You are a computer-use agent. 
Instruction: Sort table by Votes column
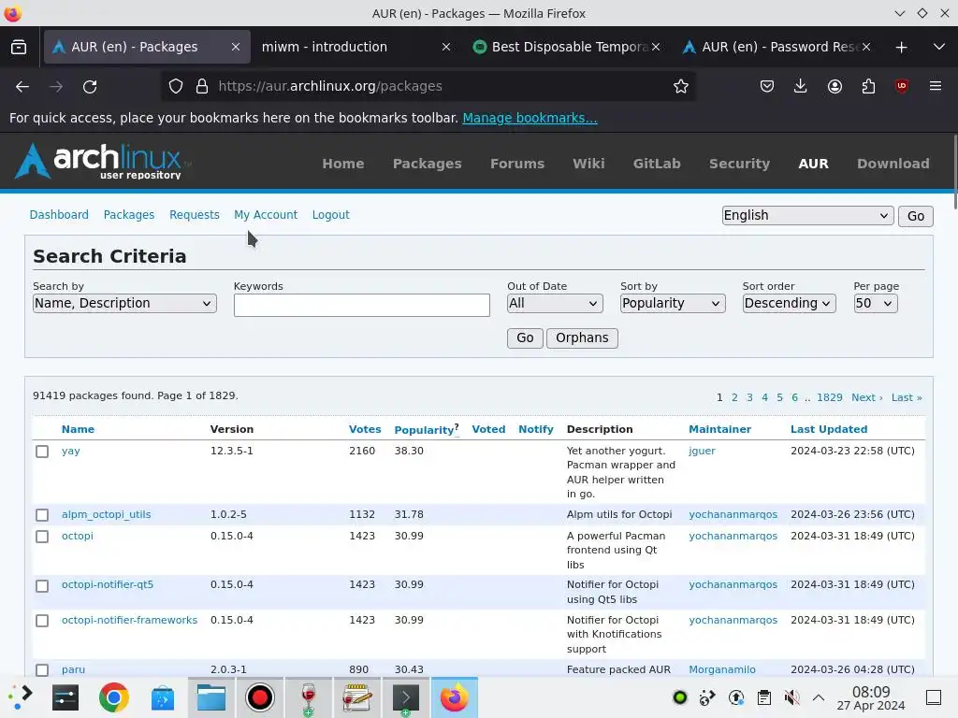(365, 429)
